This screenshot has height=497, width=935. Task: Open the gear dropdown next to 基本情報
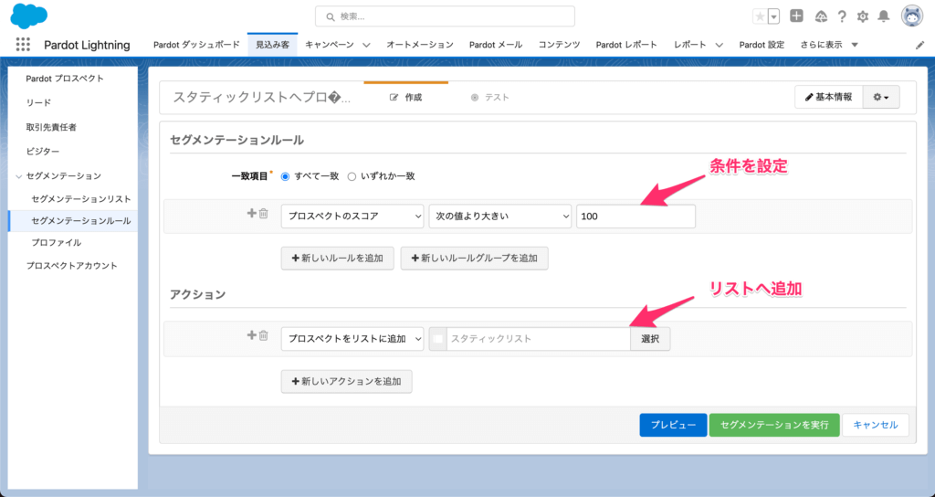tap(881, 97)
